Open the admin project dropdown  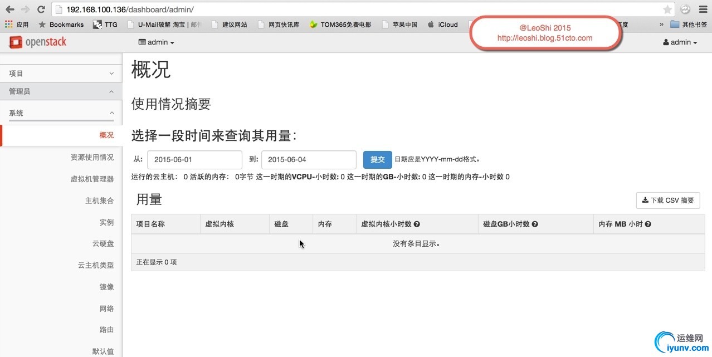click(x=157, y=42)
